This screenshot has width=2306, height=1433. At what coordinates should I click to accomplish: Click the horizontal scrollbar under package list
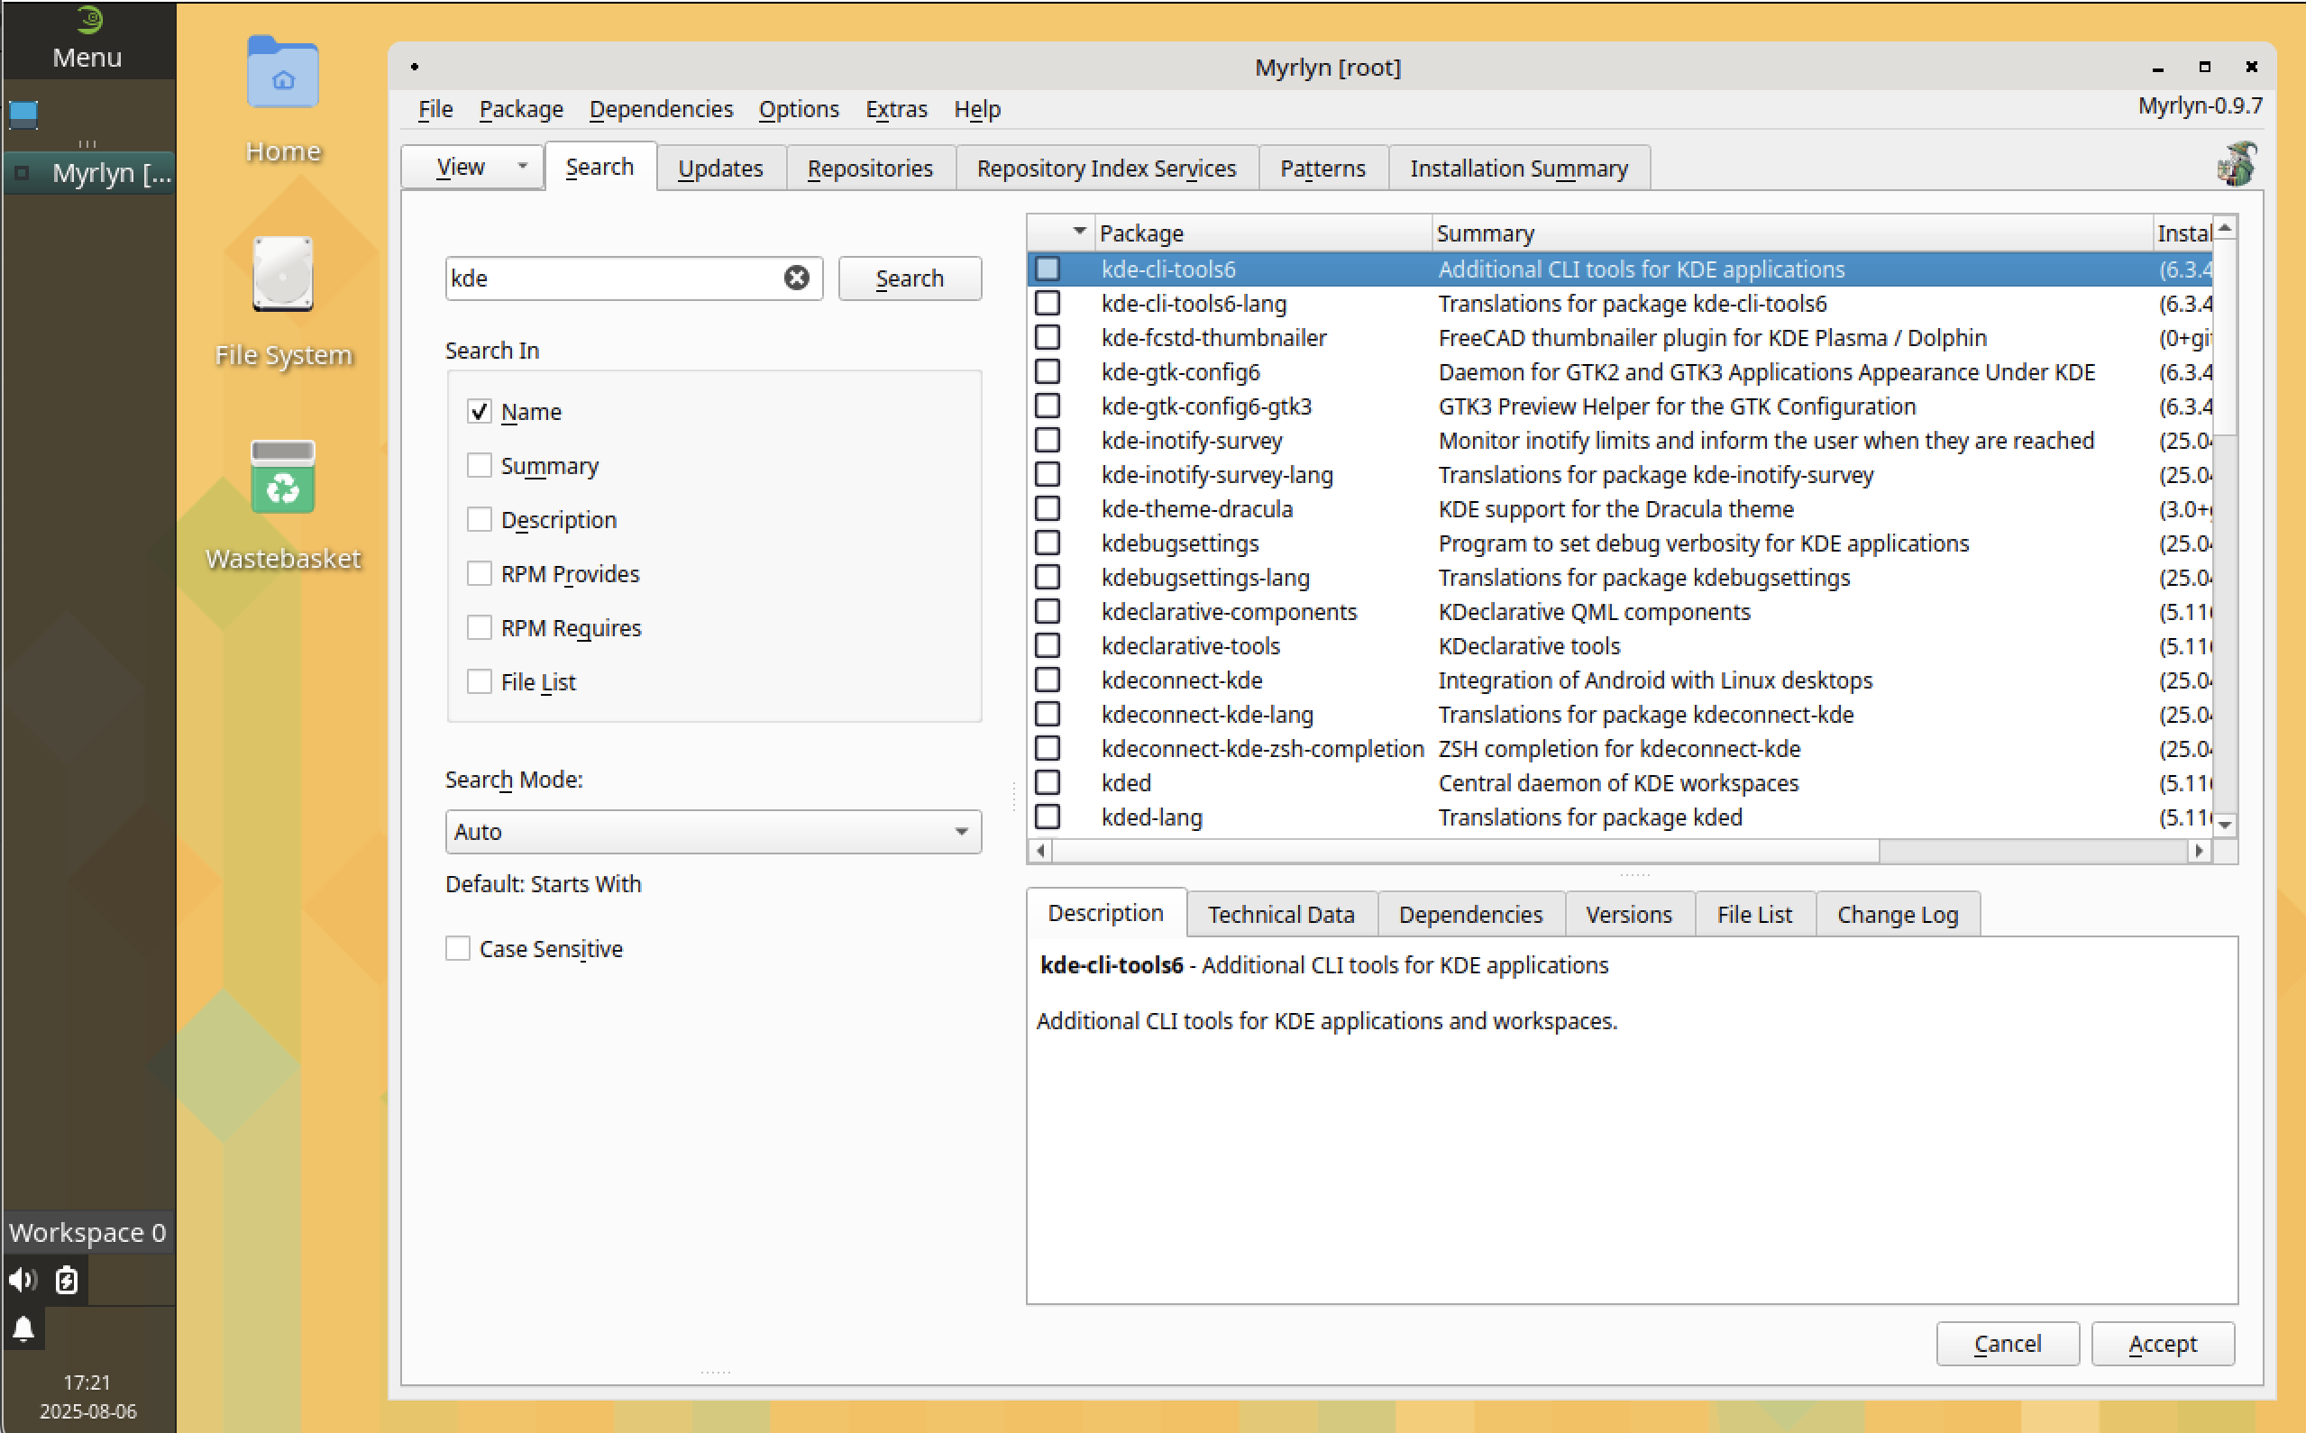pyautogui.click(x=1464, y=851)
